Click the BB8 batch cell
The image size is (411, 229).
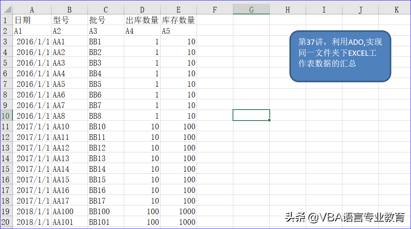(106, 116)
